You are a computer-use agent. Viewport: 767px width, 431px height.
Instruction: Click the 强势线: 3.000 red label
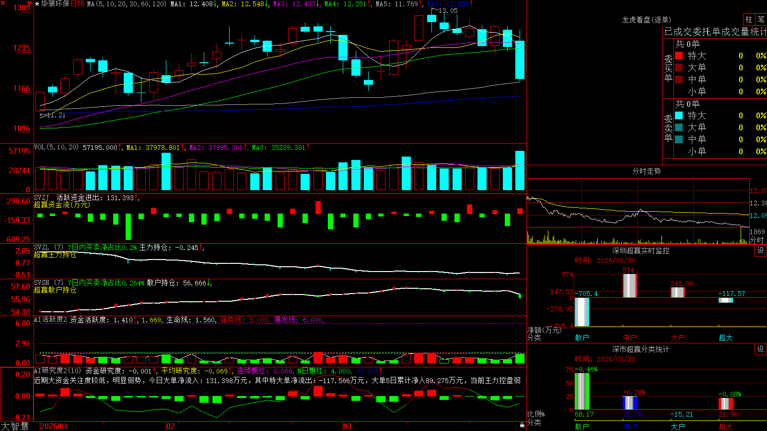pyautogui.click(x=244, y=319)
